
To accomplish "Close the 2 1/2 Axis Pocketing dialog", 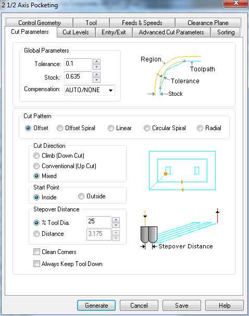I will click(235, 3).
